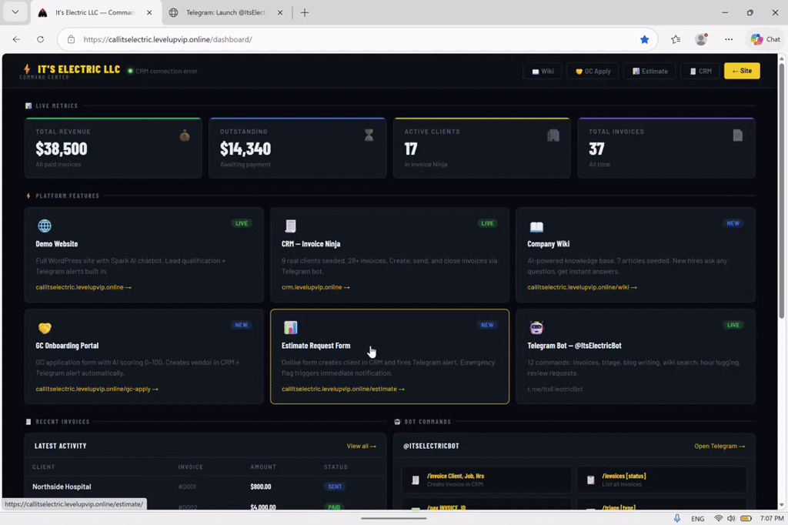Open the browser favorites list
Image resolution: width=788 pixels, height=525 pixels.
coord(676,39)
